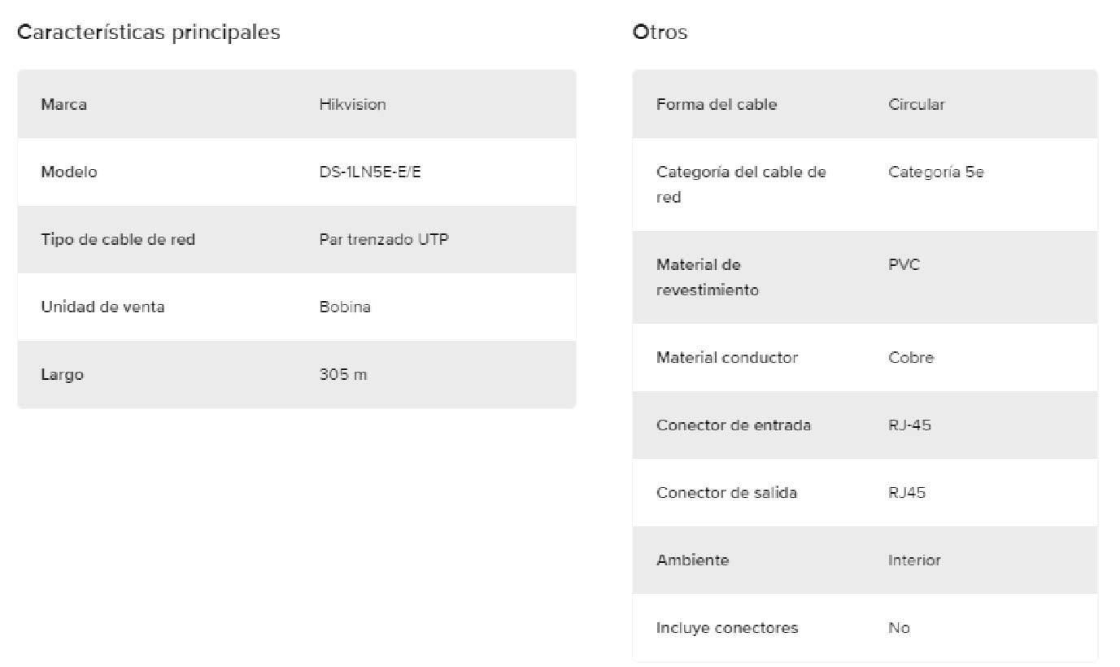
Task: Click the Incluye conectores label
Action: 727,627
